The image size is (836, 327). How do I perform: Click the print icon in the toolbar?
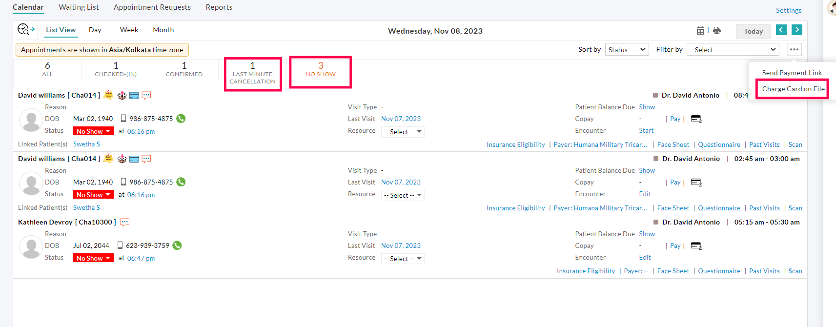716,31
